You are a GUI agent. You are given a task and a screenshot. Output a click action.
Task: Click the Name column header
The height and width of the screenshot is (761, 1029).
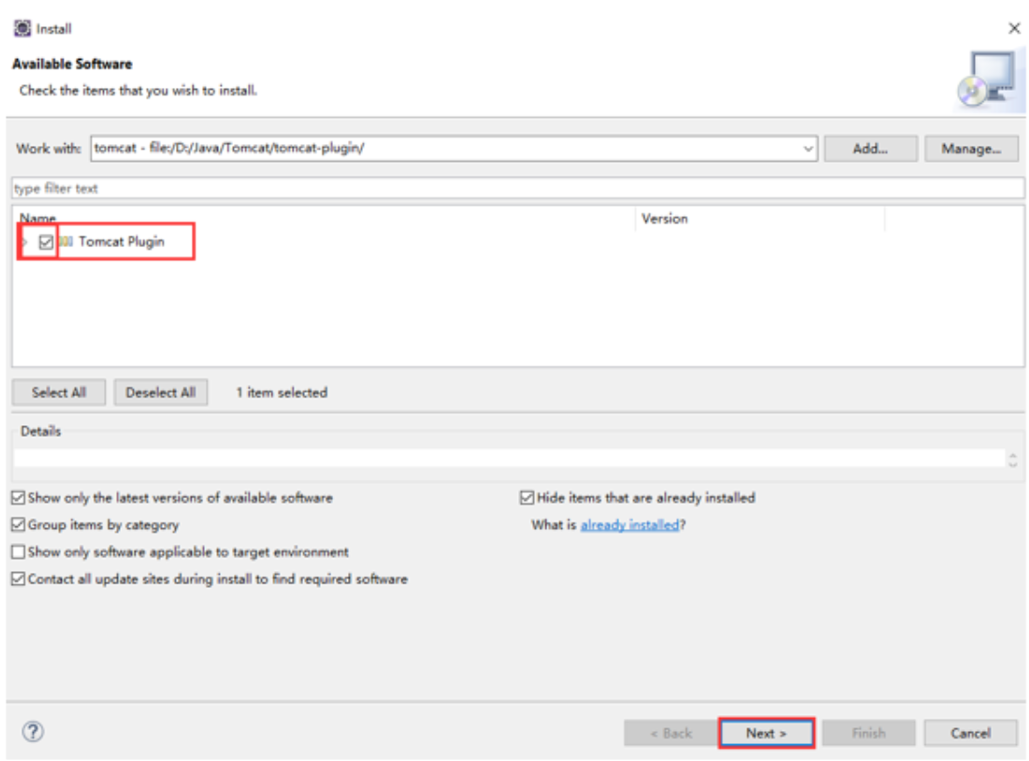(x=37, y=218)
